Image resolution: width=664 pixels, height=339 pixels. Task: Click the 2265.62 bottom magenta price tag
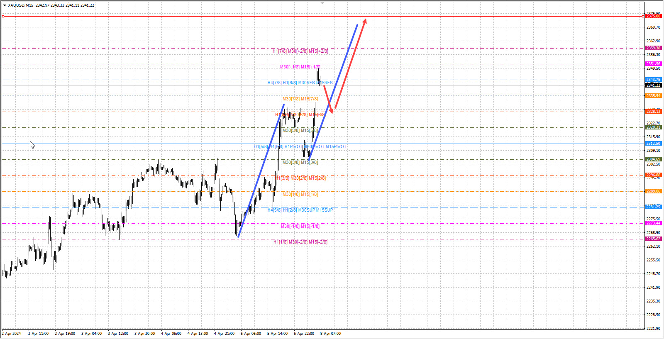653,239
